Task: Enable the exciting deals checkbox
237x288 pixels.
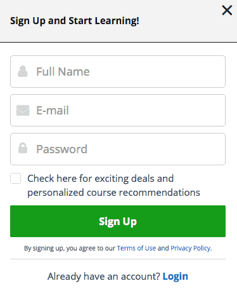Action: [x=16, y=179]
